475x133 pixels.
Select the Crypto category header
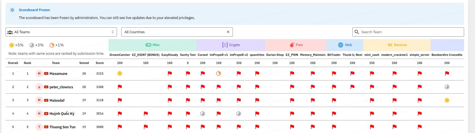tap(231, 45)
